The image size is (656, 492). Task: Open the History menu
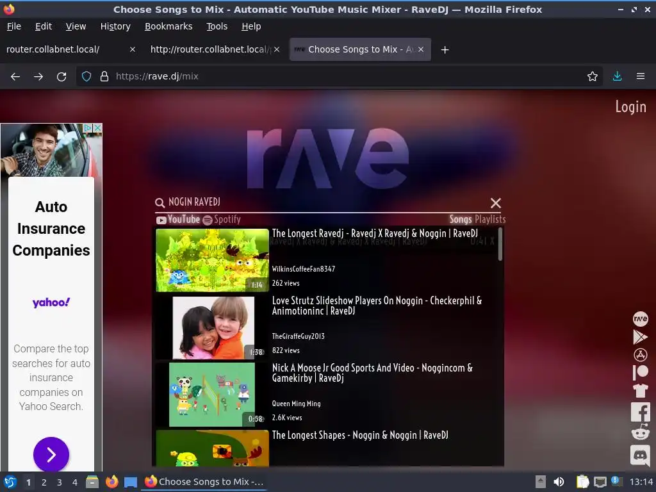(115, 26)
